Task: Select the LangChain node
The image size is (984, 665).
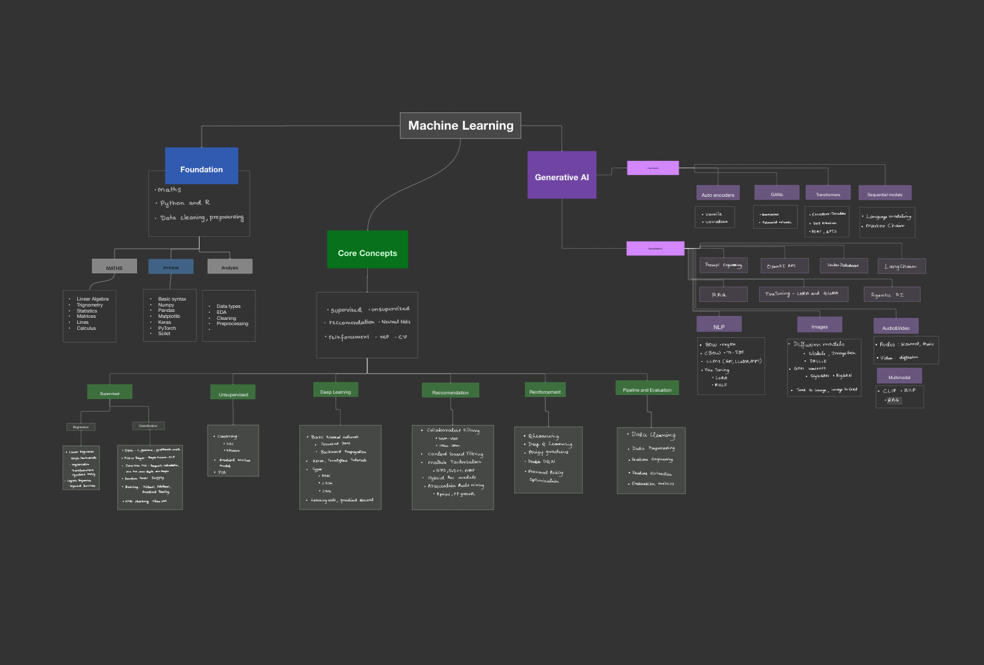Action: pyautogui.click(x=901, y=265)
